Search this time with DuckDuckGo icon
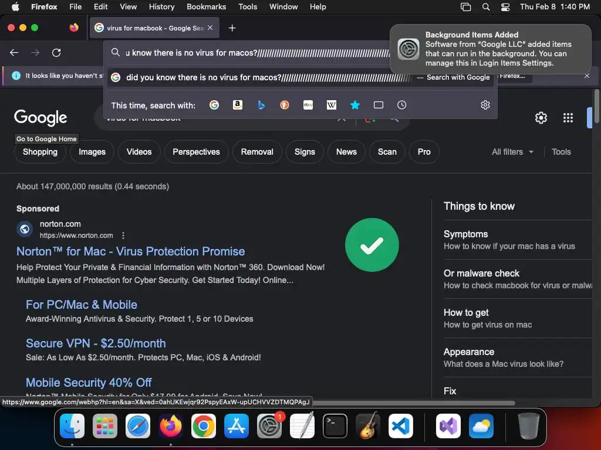The width and height of the screenshot is (601, 450). (x=285, y=105)
